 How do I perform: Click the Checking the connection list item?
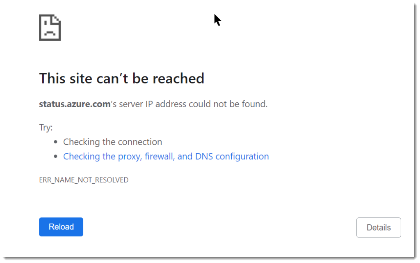112,142
